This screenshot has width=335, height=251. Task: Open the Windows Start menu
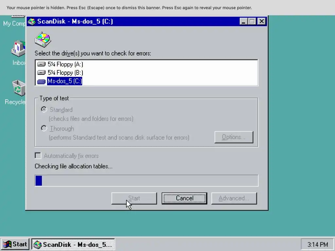(x=15, y=244)
